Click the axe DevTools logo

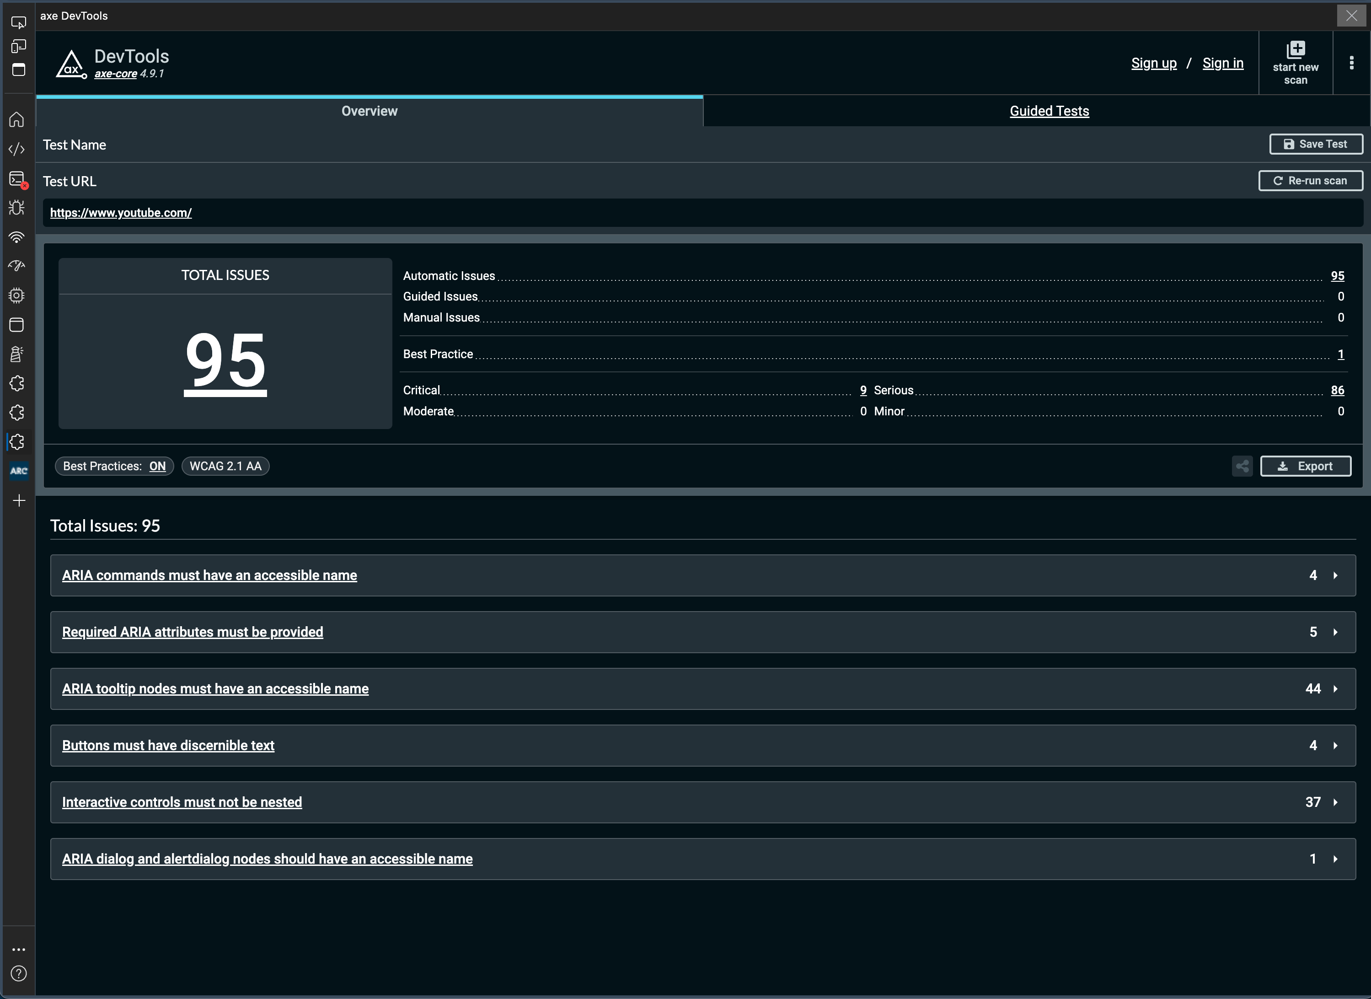72,64
